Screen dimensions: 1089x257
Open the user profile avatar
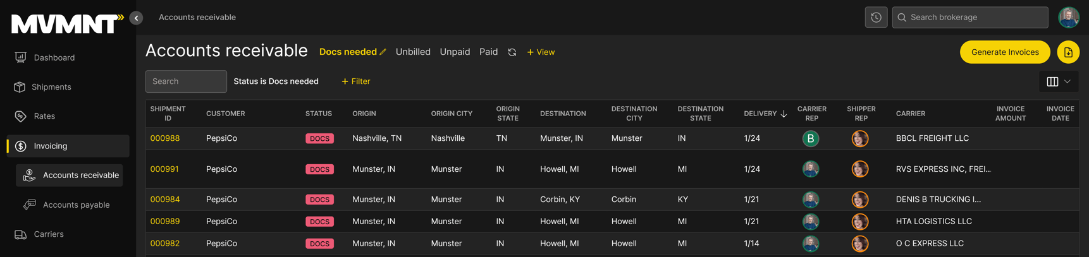(x=1069, y=18)
